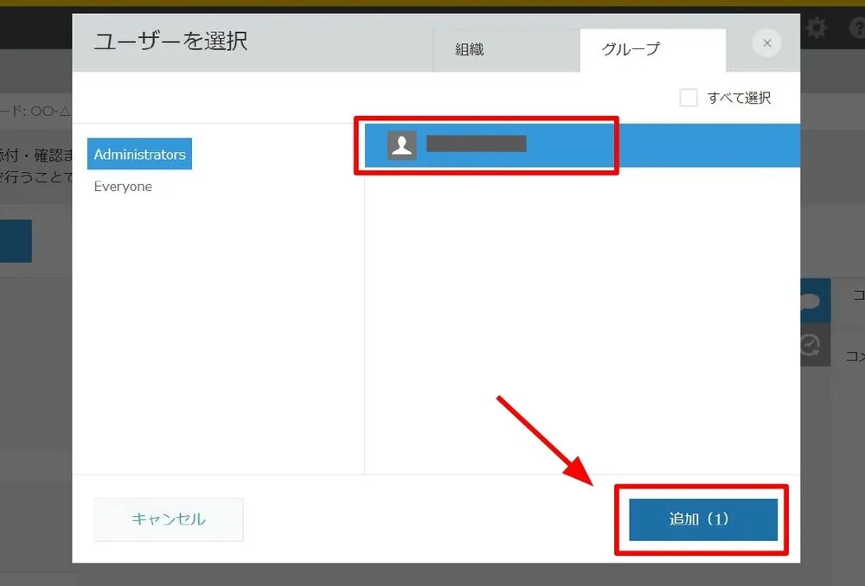Click the teal square button behind the dialog
This screenshot has height=586, width=865.
[x=16, y=241]
